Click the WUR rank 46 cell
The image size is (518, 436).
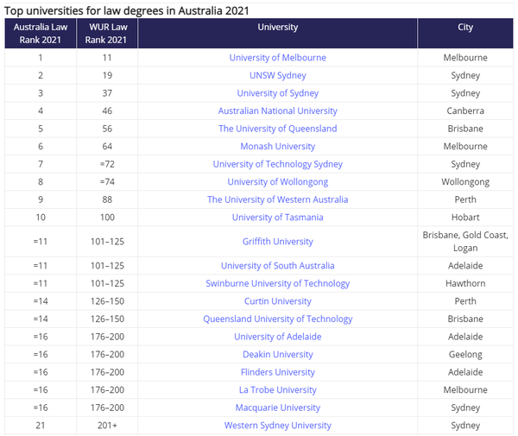(x=107, y=111)
